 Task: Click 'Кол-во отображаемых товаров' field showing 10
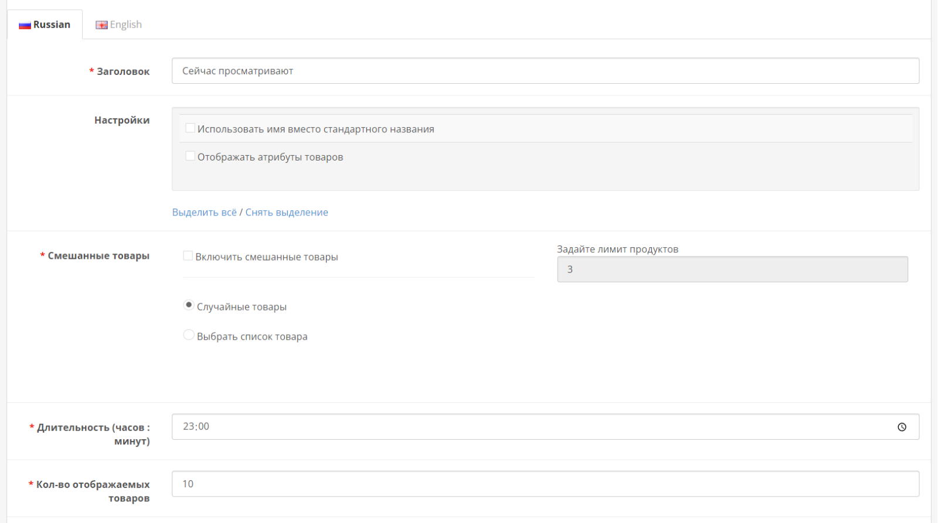coord(545,484)
